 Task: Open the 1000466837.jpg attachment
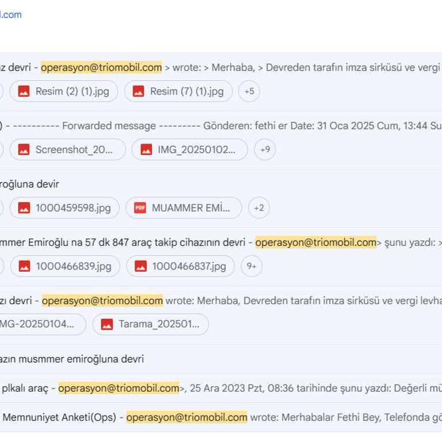click(180, 266)
